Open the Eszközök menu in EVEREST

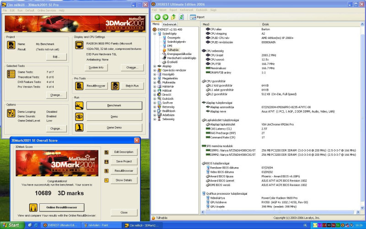pos(202,10)
